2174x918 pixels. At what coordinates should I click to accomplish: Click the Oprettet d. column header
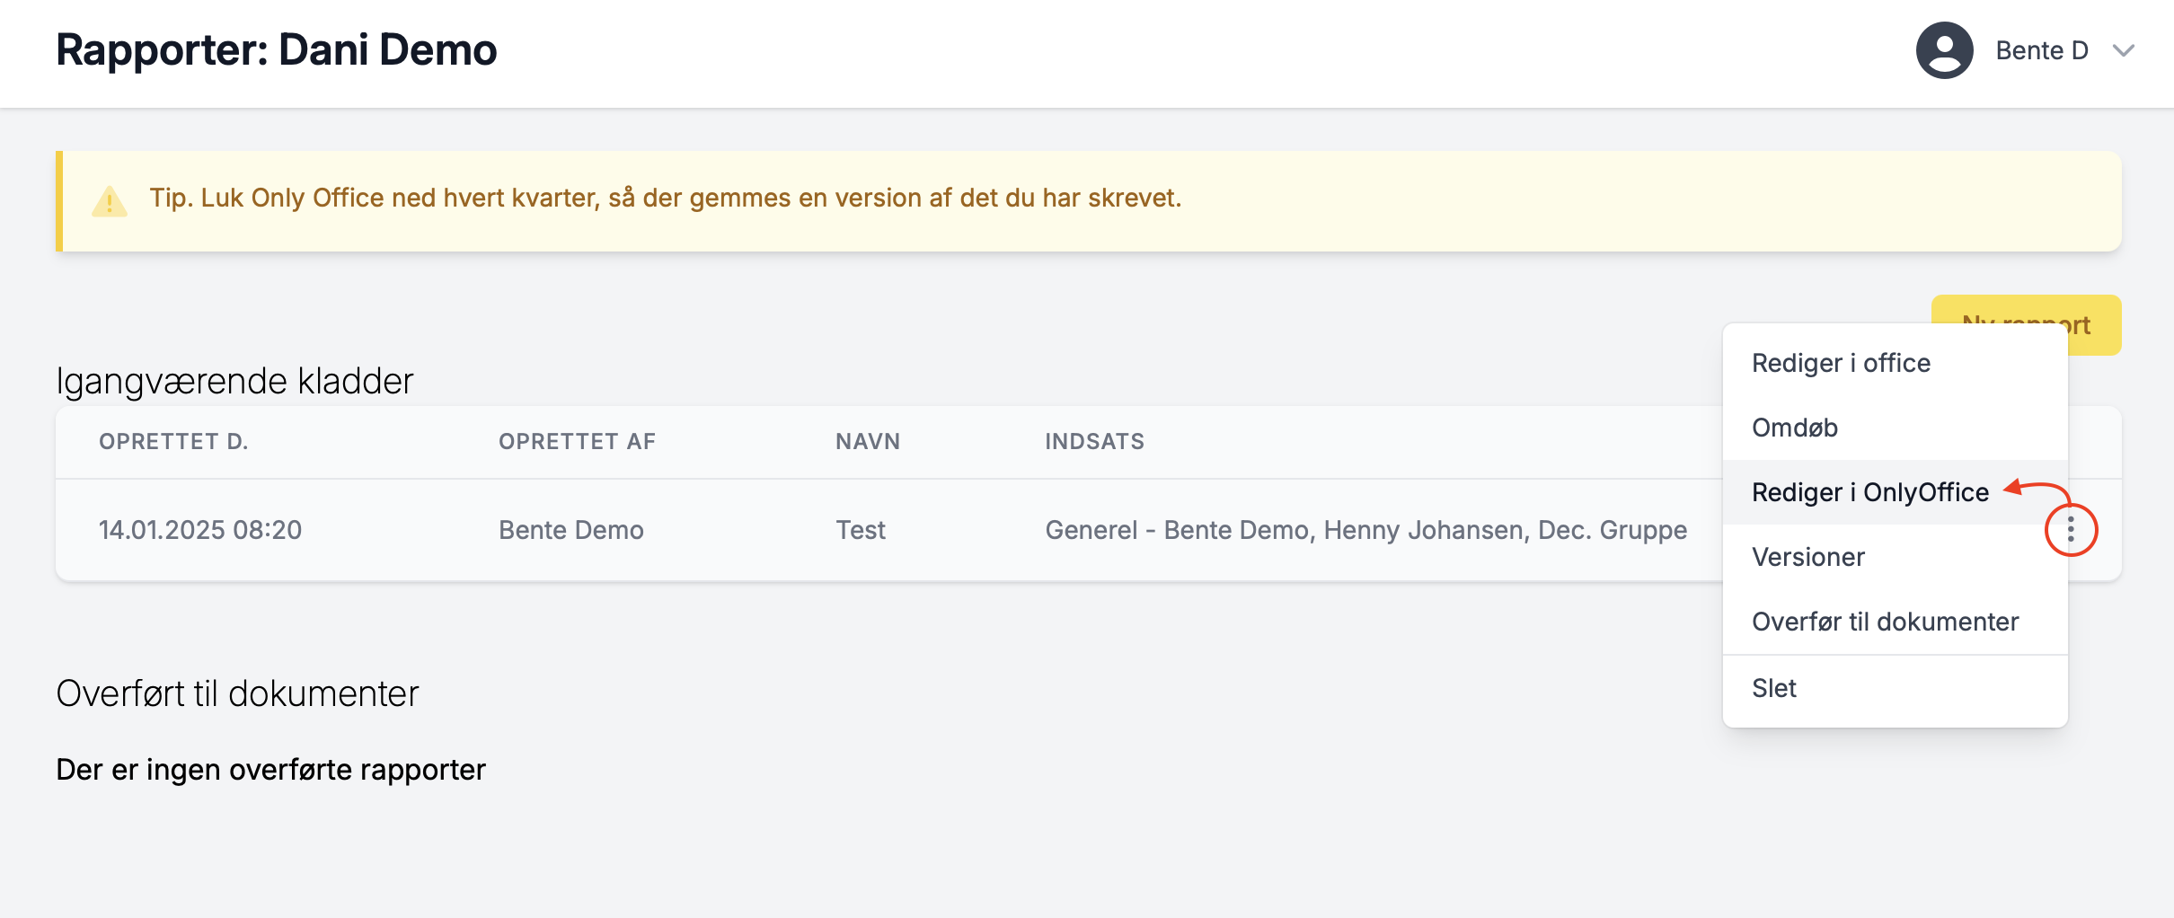(x=173, y=441)
